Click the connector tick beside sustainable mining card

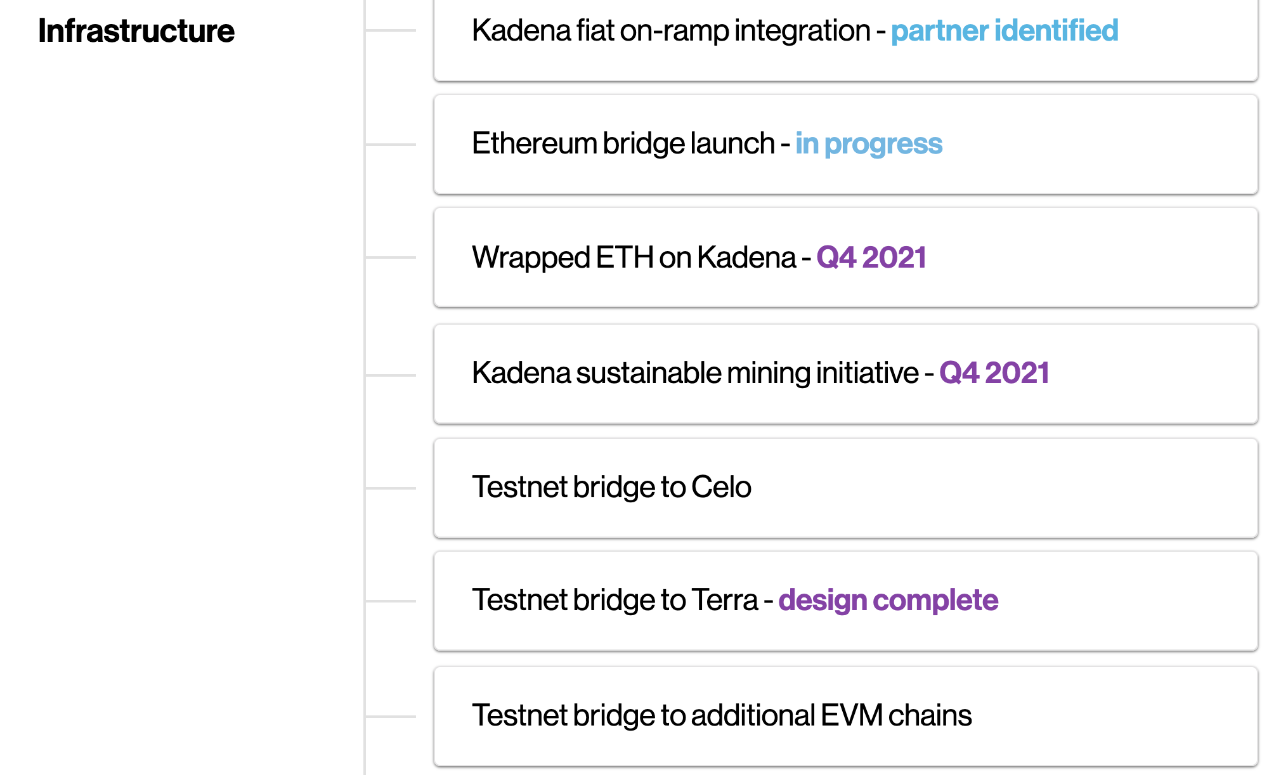point(391,375)
